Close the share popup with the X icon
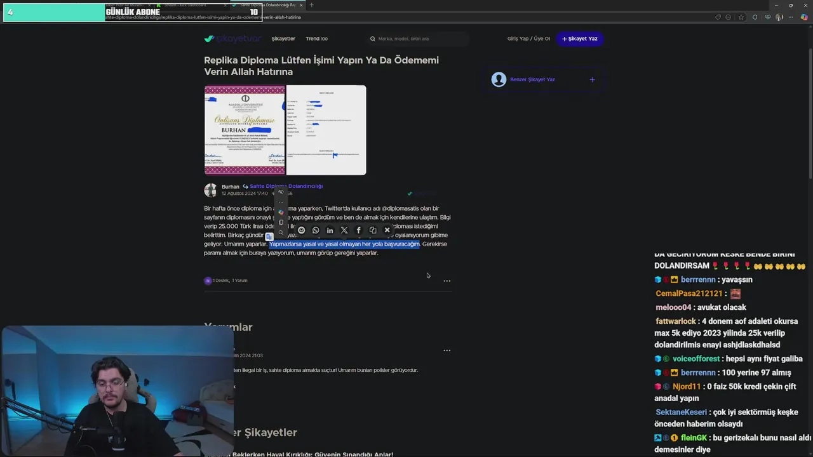This screenshot has height=457, width=813. pyautogui.click(x=387, y=230)
